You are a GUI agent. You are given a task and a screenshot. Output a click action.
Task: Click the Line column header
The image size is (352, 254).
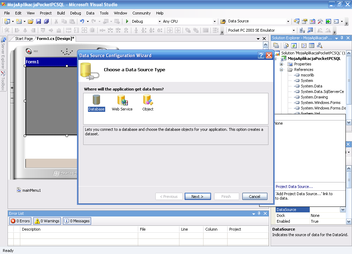[x=191, y=229]
